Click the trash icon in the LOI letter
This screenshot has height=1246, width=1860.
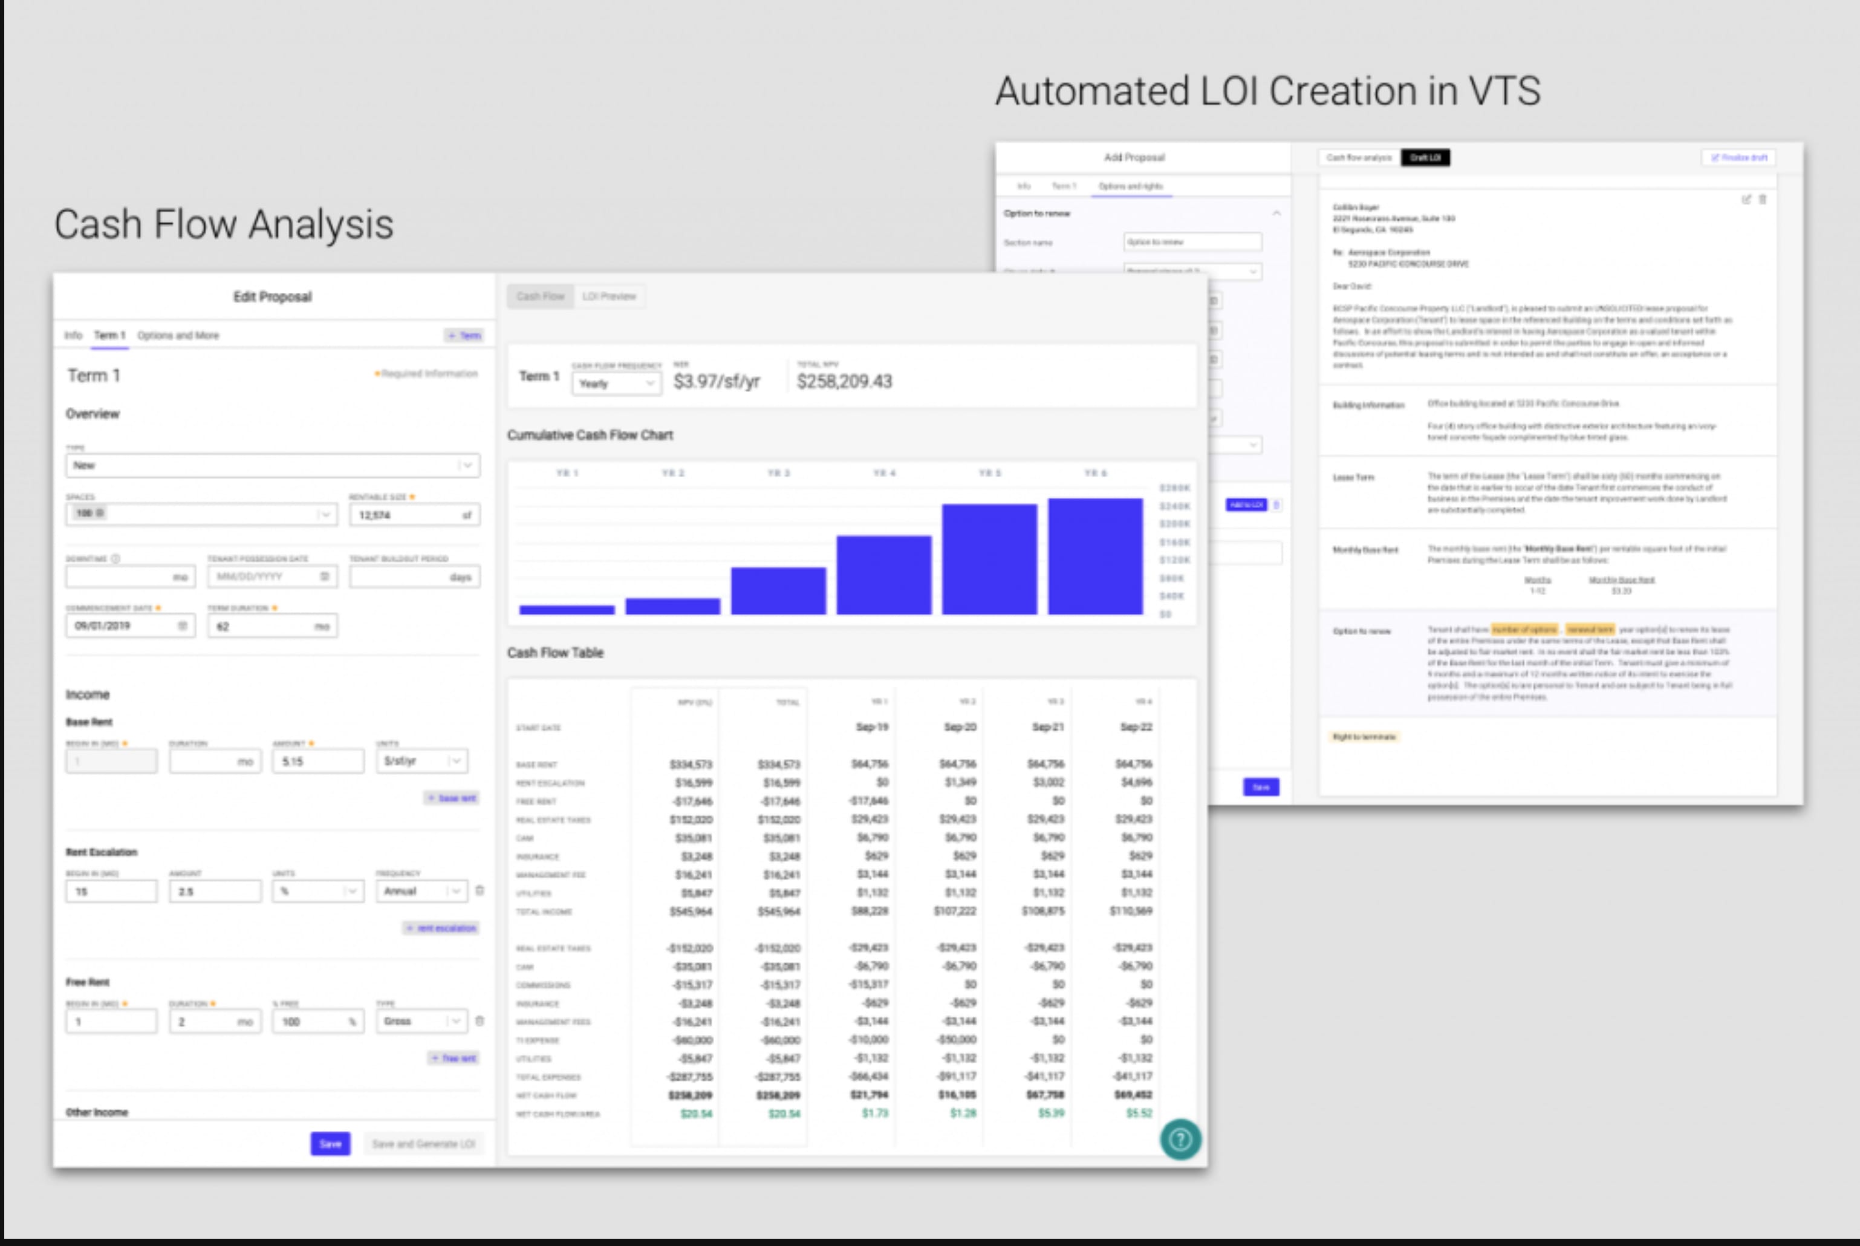point(1762,200)
